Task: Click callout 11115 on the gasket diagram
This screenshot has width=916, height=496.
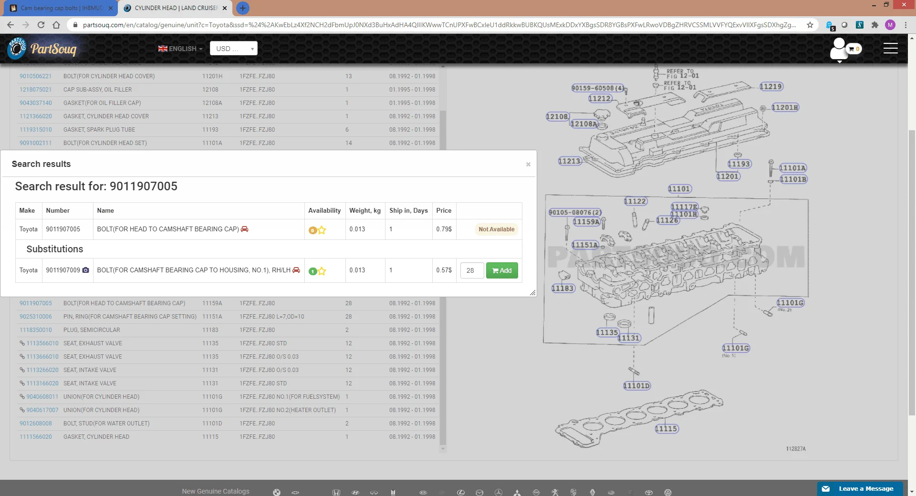Action: click(x=666, y=429)
